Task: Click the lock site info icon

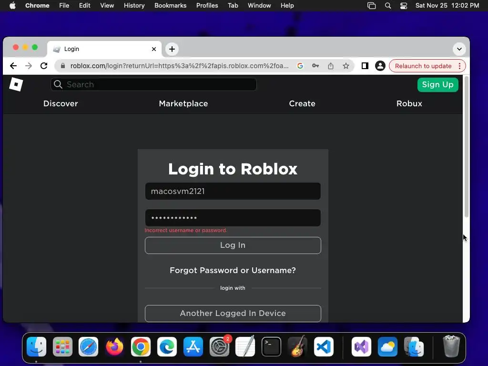Action: [63, 66]
